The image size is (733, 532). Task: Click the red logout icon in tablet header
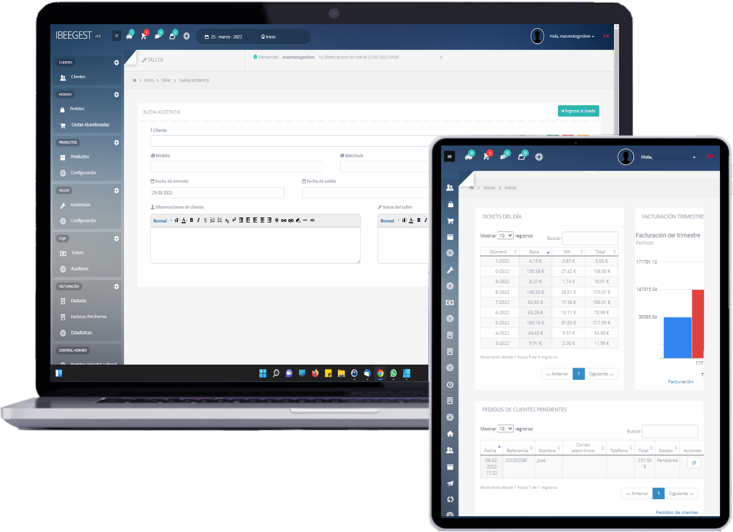pos(710,157)
